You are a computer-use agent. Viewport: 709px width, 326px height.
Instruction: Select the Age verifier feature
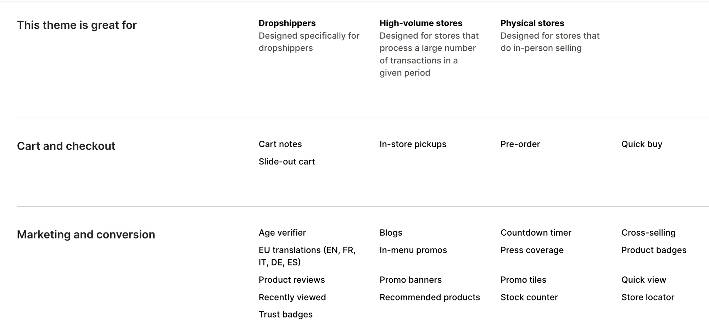(x=282, y=233)
